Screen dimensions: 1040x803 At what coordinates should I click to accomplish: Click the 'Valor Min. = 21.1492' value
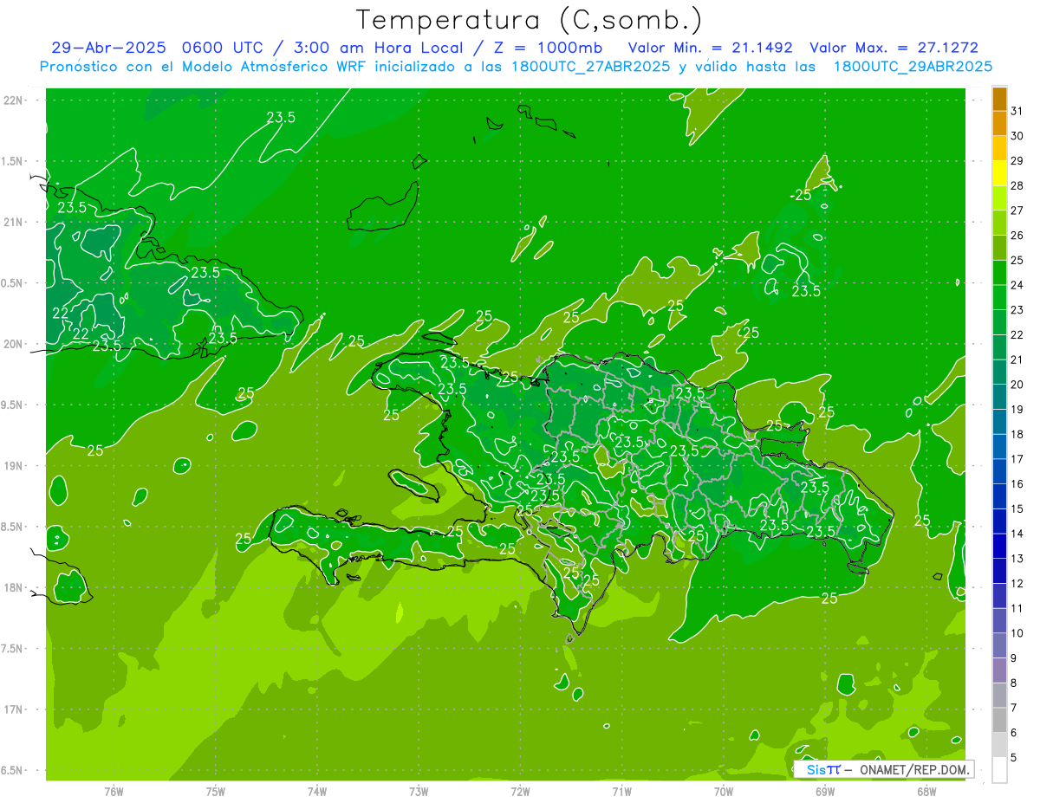click(711, 48)
